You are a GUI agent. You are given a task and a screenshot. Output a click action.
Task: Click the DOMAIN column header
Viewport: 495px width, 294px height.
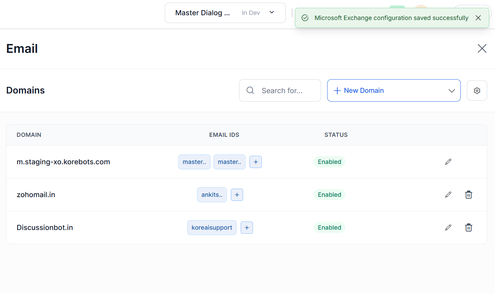tap(29, 135)
